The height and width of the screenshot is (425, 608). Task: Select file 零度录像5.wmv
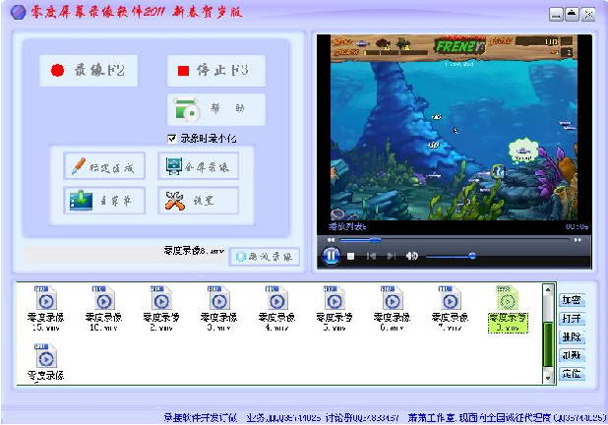334,309
